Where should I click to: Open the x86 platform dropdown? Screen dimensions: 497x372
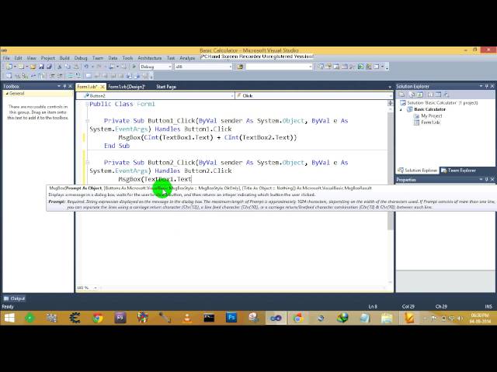[x=230, y=67]
